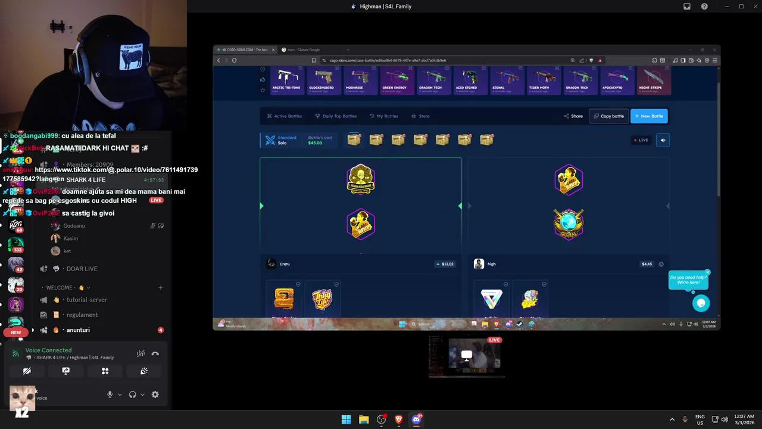
Task: Expand microphone input options arrow
Action: [120, 394]
